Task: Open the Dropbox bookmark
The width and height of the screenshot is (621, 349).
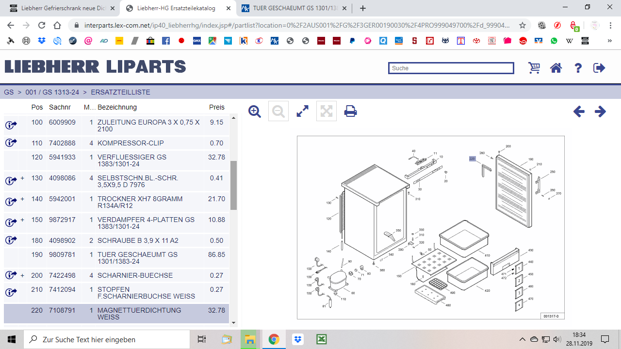Action: tap(41, 41)
